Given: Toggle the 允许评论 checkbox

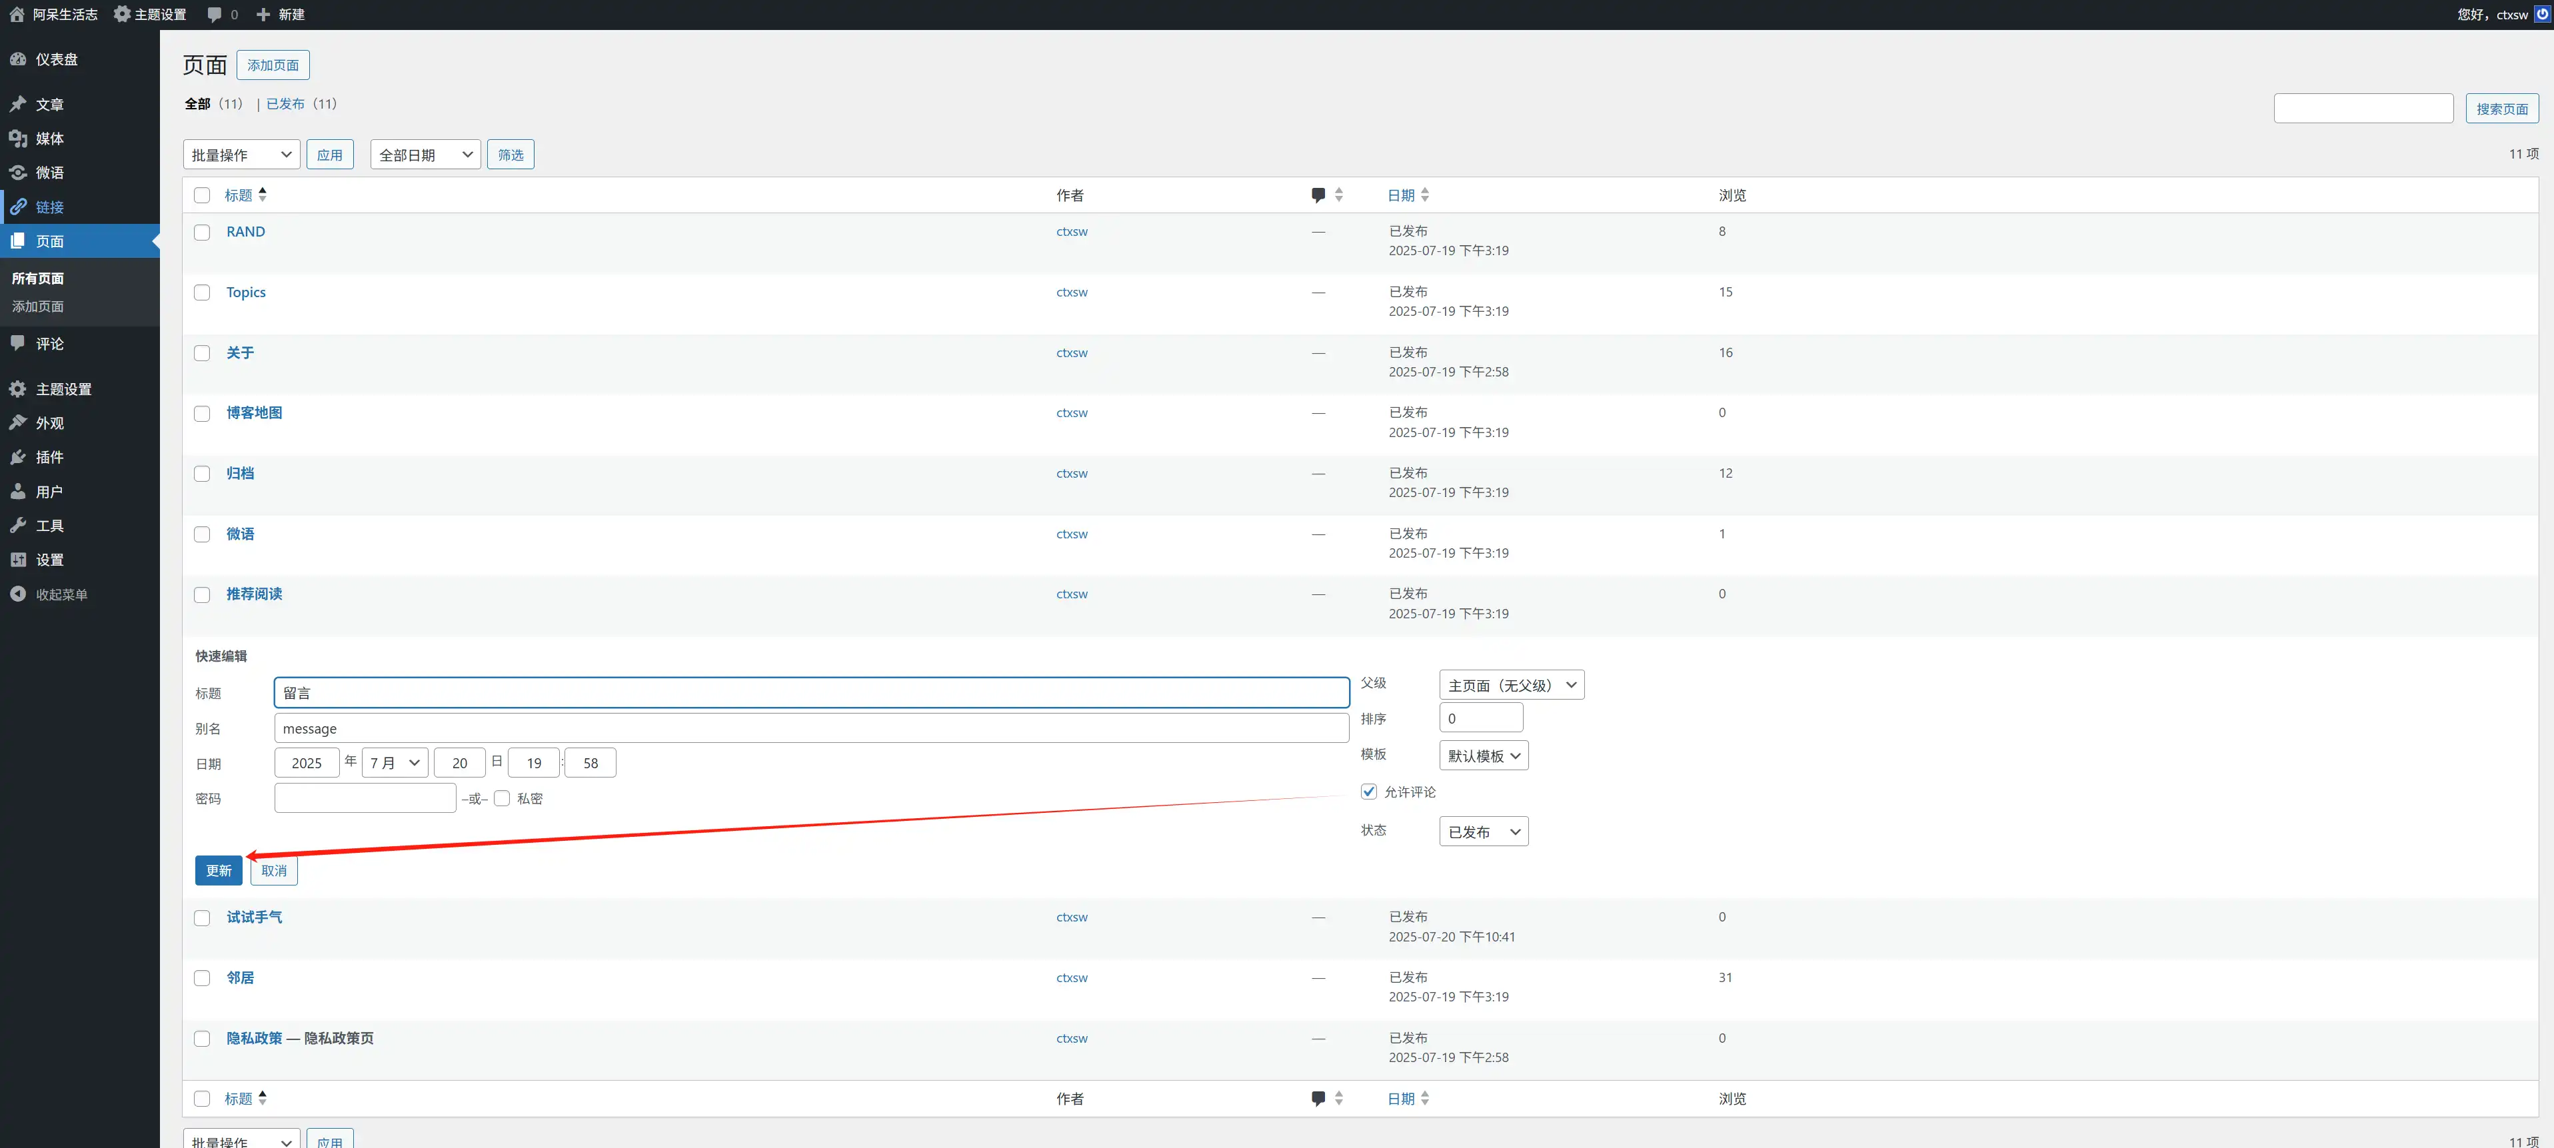Looking at the screenshot, I should tap(1368, 791).
